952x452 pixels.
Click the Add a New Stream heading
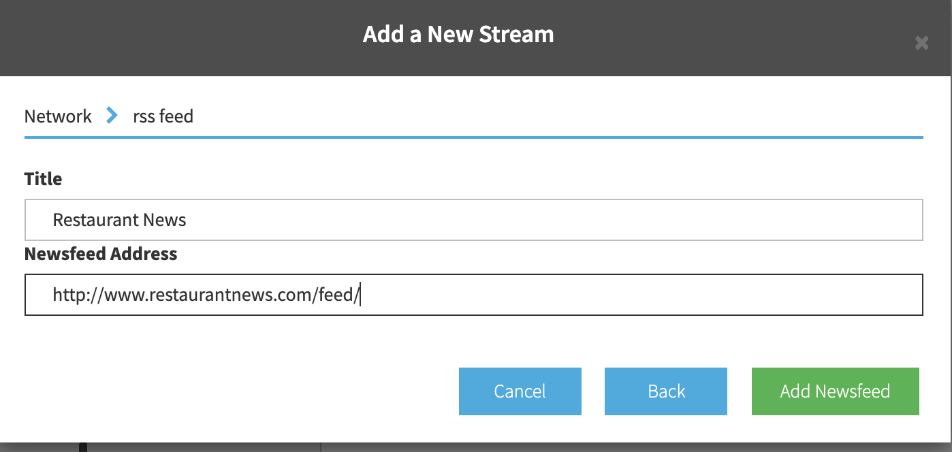(x=458, y=35)
